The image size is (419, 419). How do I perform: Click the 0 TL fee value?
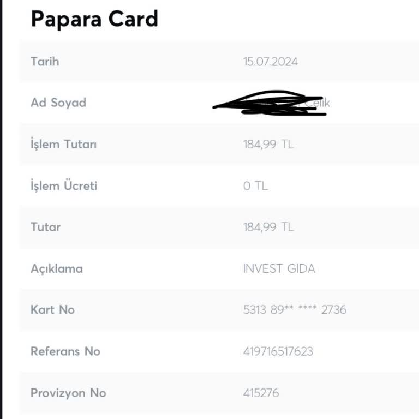[255, 186]
